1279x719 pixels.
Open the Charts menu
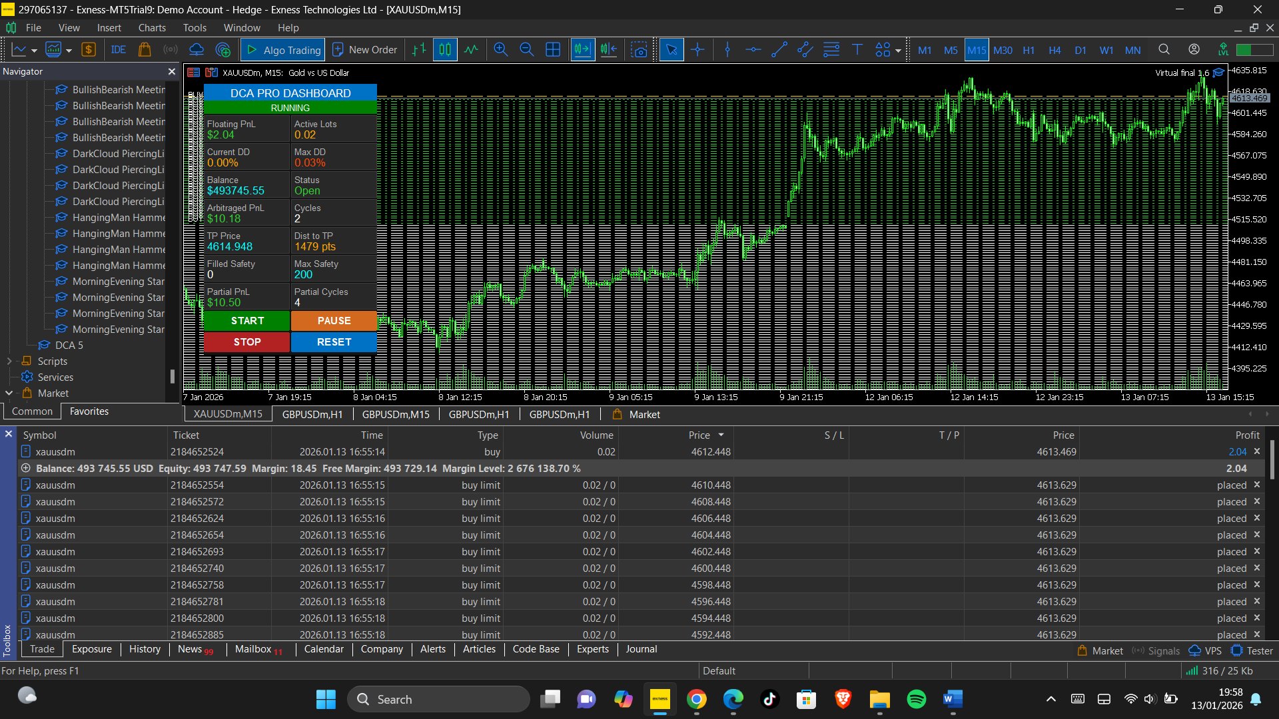click(152, 28)
